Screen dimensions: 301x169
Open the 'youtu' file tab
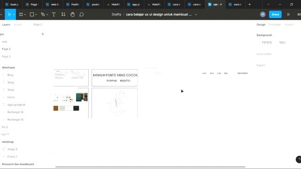point(93,4)
